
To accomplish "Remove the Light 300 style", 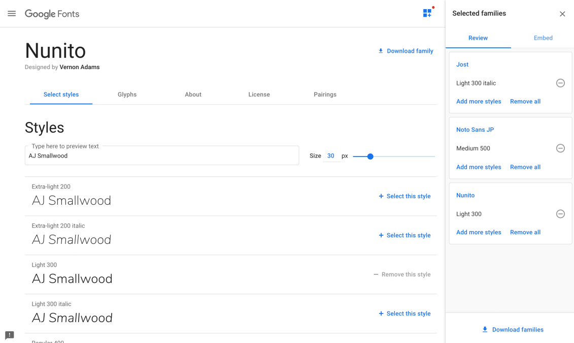I will pyautogui.click(x=402, y=274).
